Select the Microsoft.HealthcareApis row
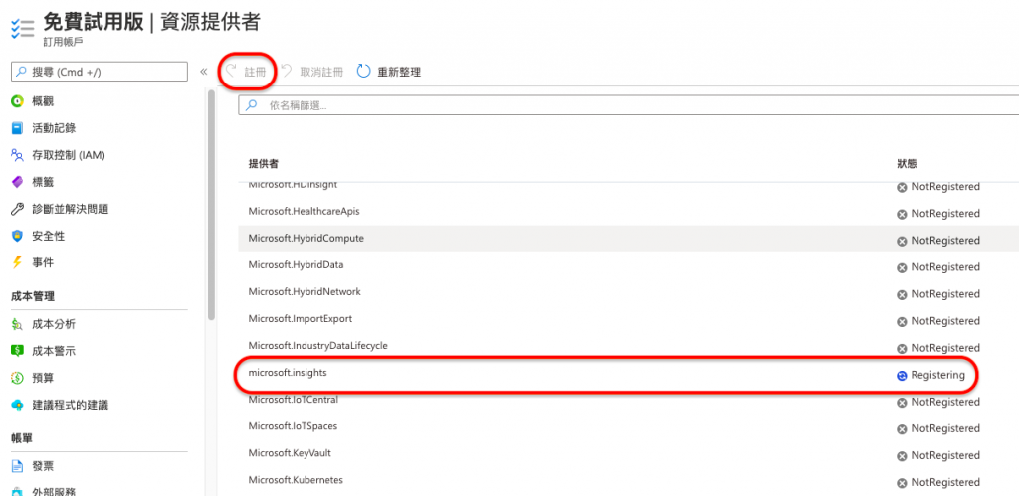The height and width of the screenshot is (496, 1019). tap(629, 212)
